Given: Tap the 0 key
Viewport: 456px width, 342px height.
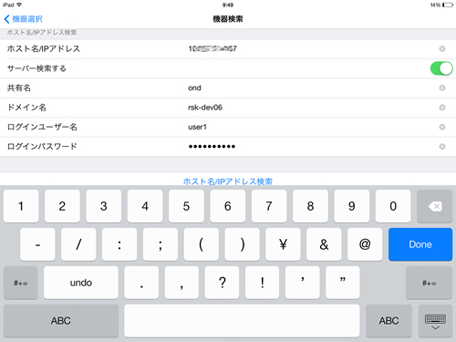Looking at the screenshot, I should point(393,206).
